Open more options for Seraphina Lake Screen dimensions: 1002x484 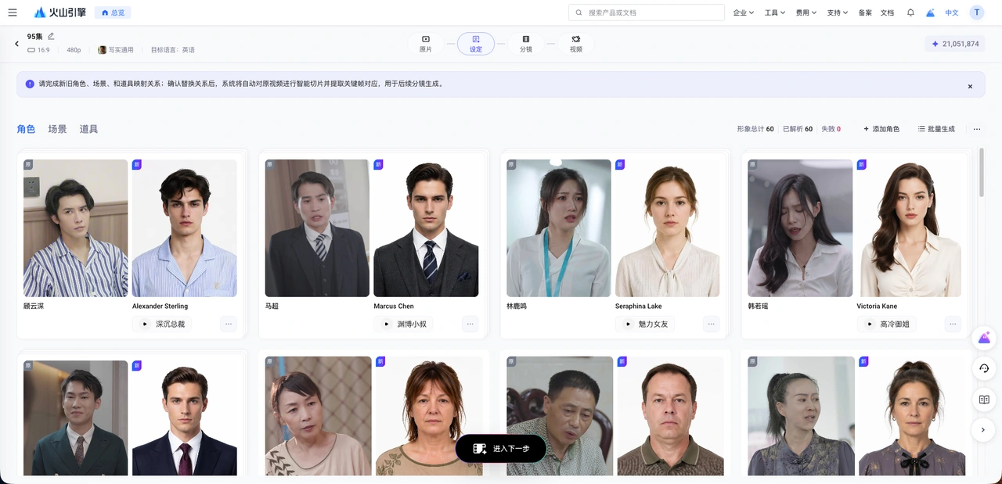point(712,324)
